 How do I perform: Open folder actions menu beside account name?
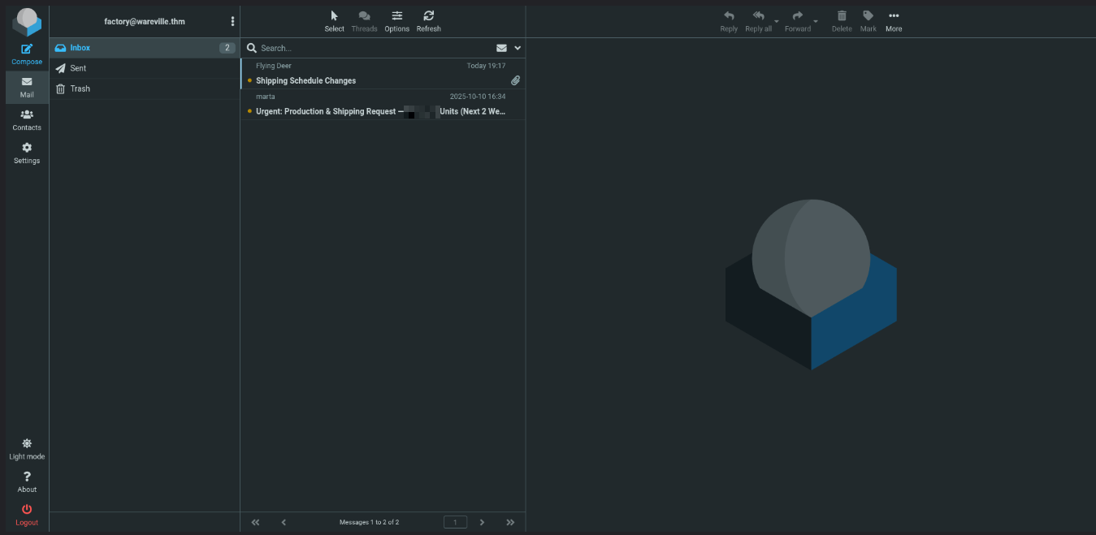coord(232,21)
